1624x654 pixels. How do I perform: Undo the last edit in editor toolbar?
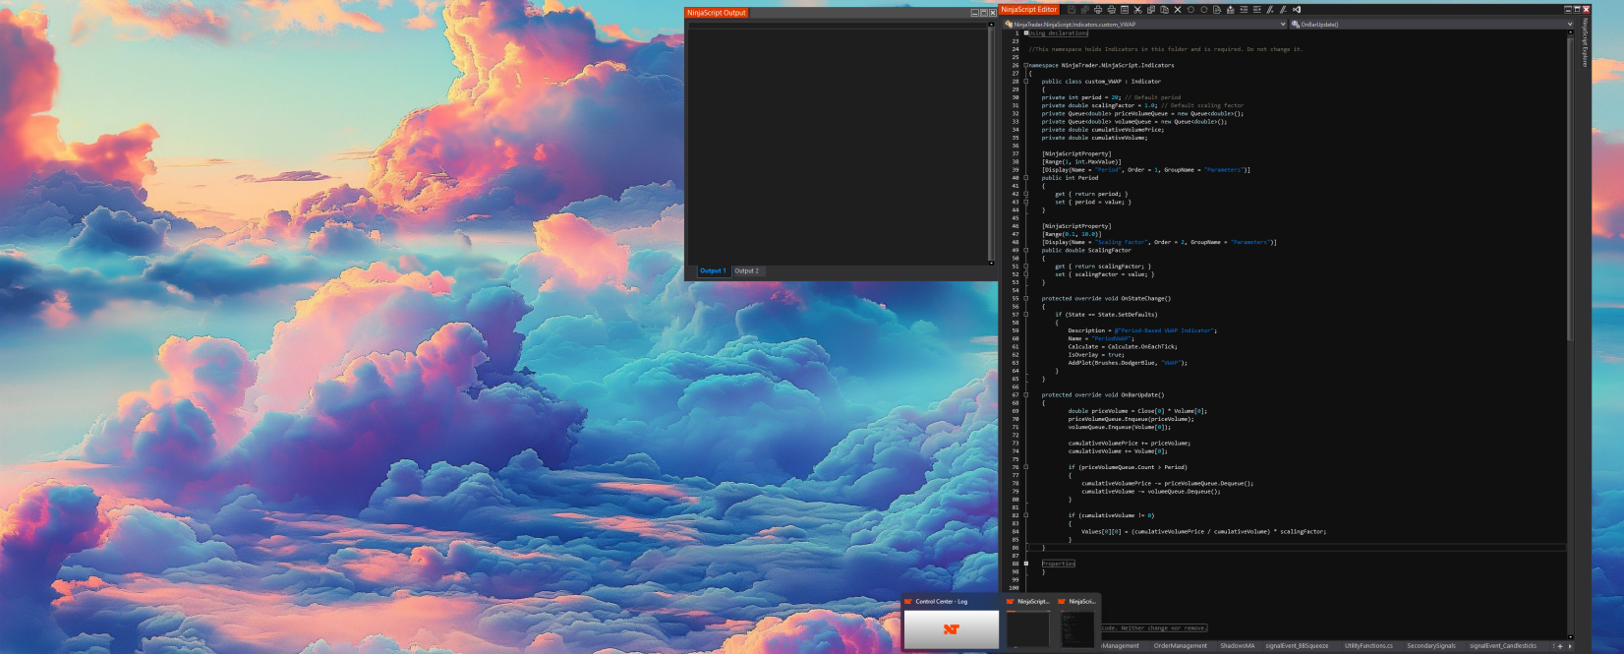1190,10
